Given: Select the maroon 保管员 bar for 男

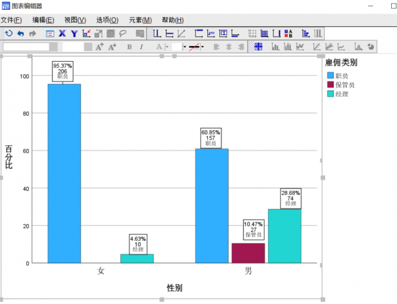Looking at the screenshot, I should click(x=248, y=253).
